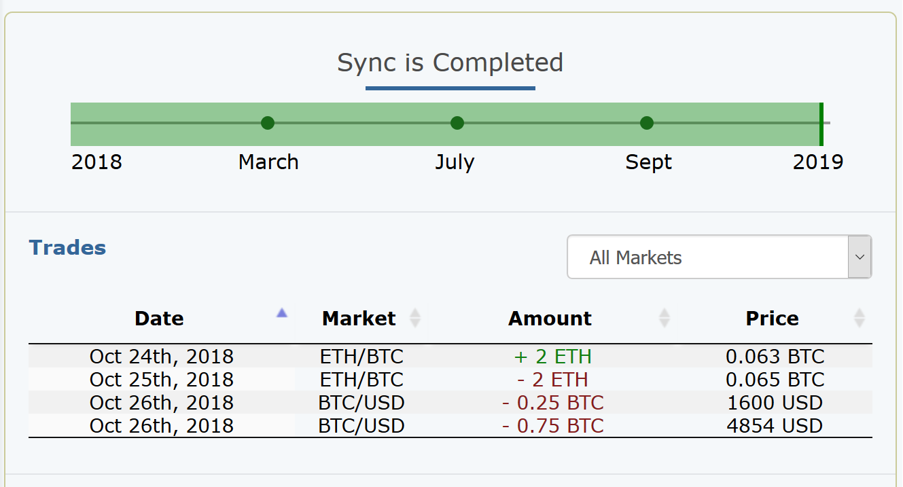
Task: Click the All Markets dropdown arrow button
Action: [x=860, y=257]
